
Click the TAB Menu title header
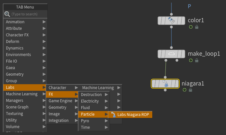(25, 7)
